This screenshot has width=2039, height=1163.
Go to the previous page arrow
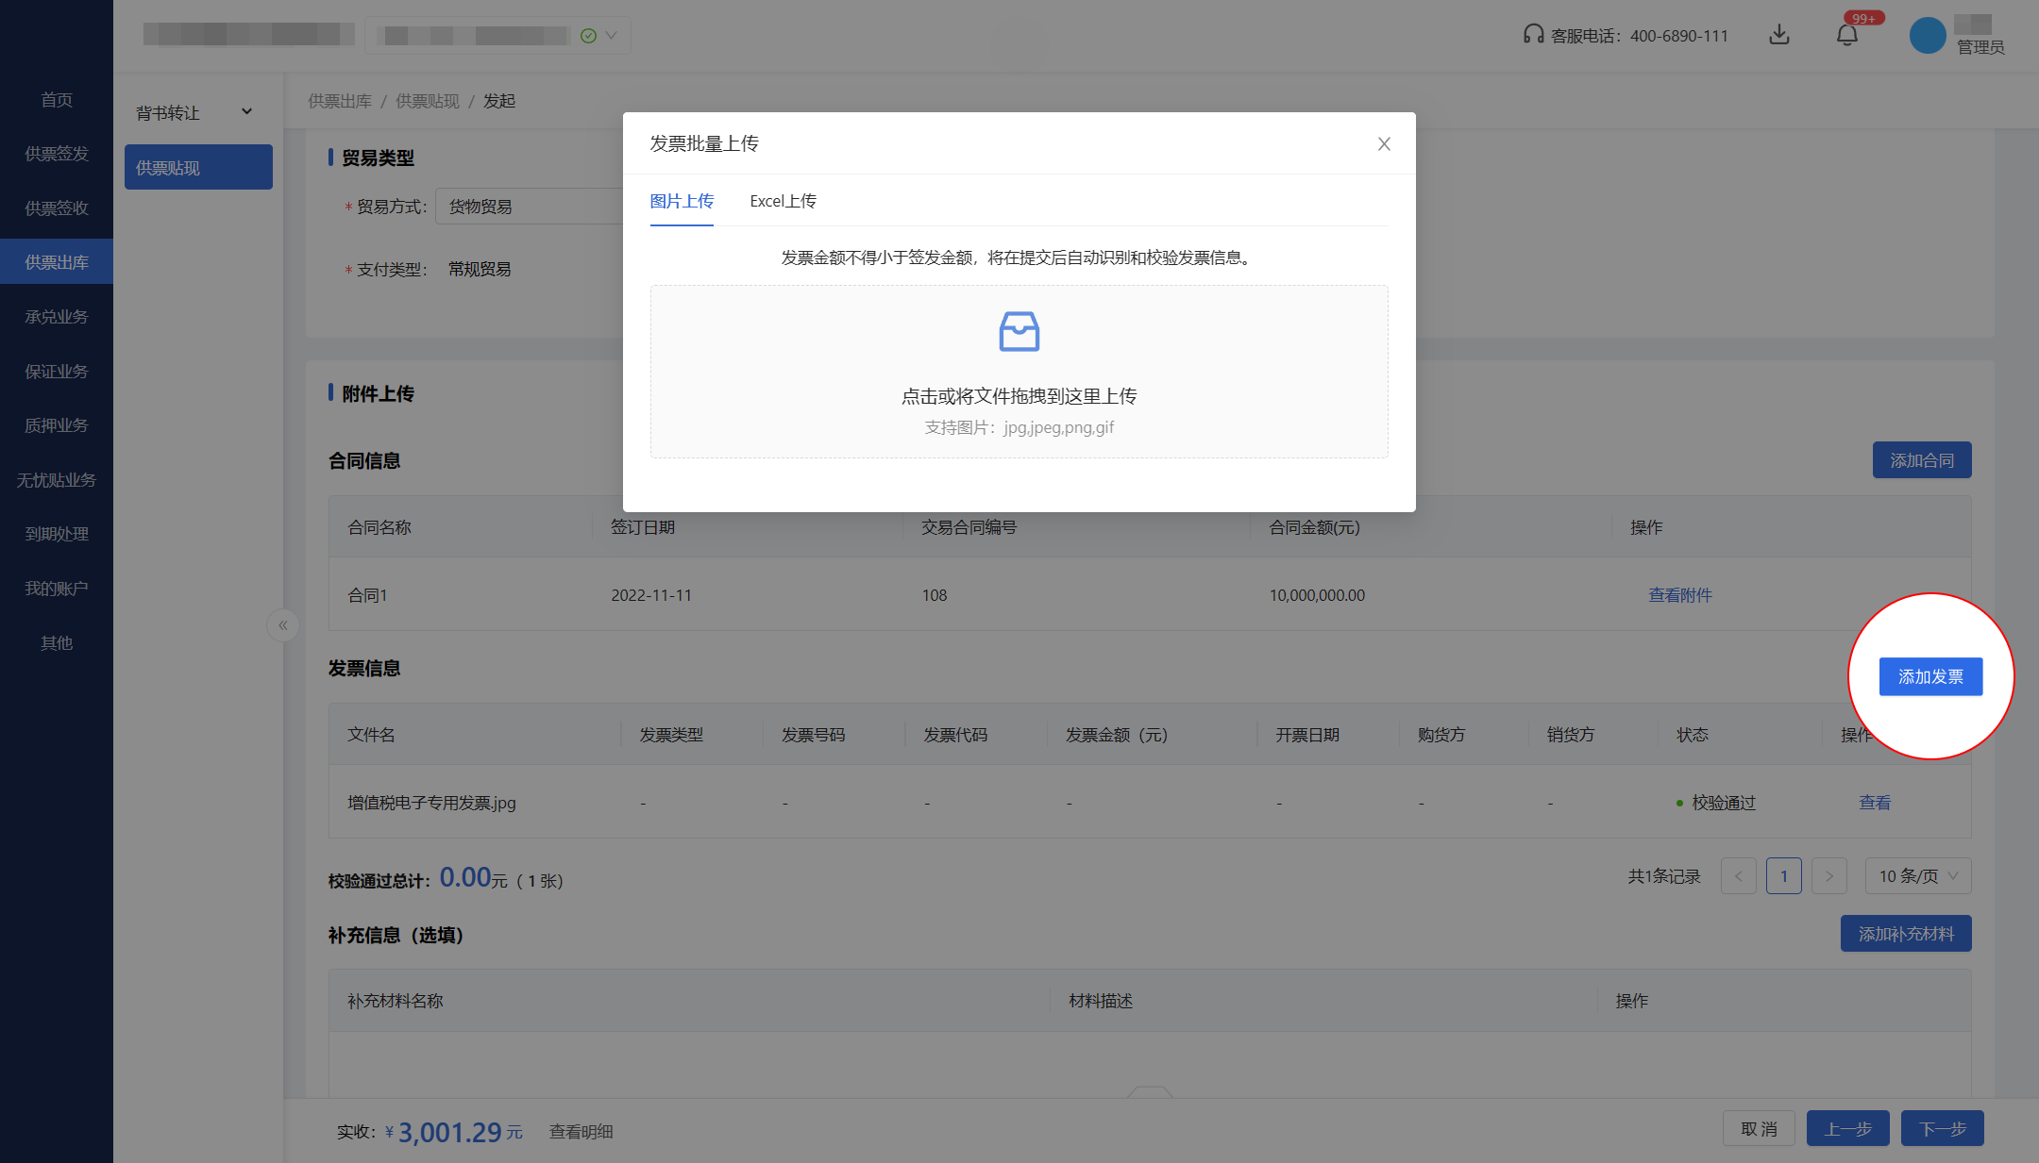click(1739, 876)
